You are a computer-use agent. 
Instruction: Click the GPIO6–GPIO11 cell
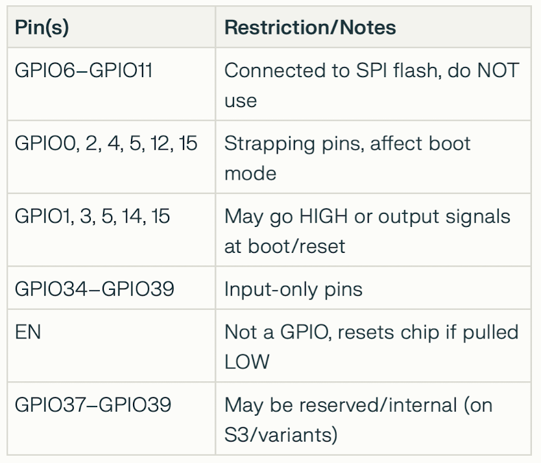coord(84,70)
